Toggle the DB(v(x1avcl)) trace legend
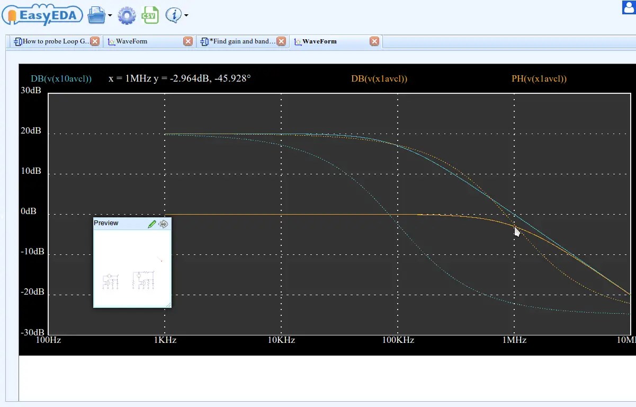 [x=379, y=78]
